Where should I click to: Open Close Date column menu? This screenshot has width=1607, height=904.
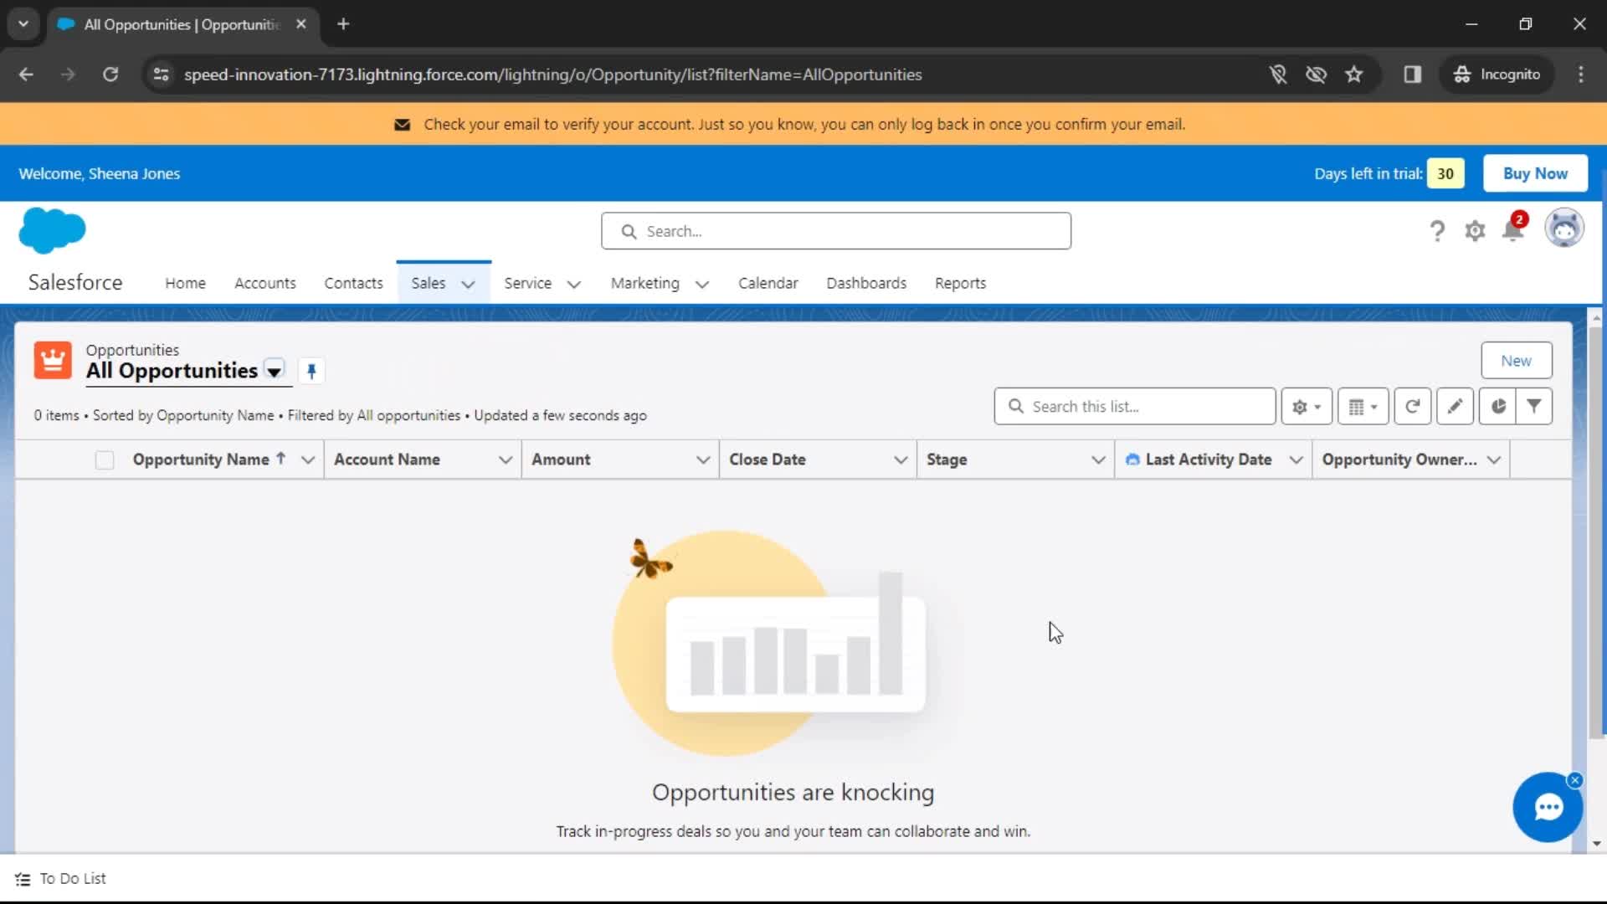point(901,460)
